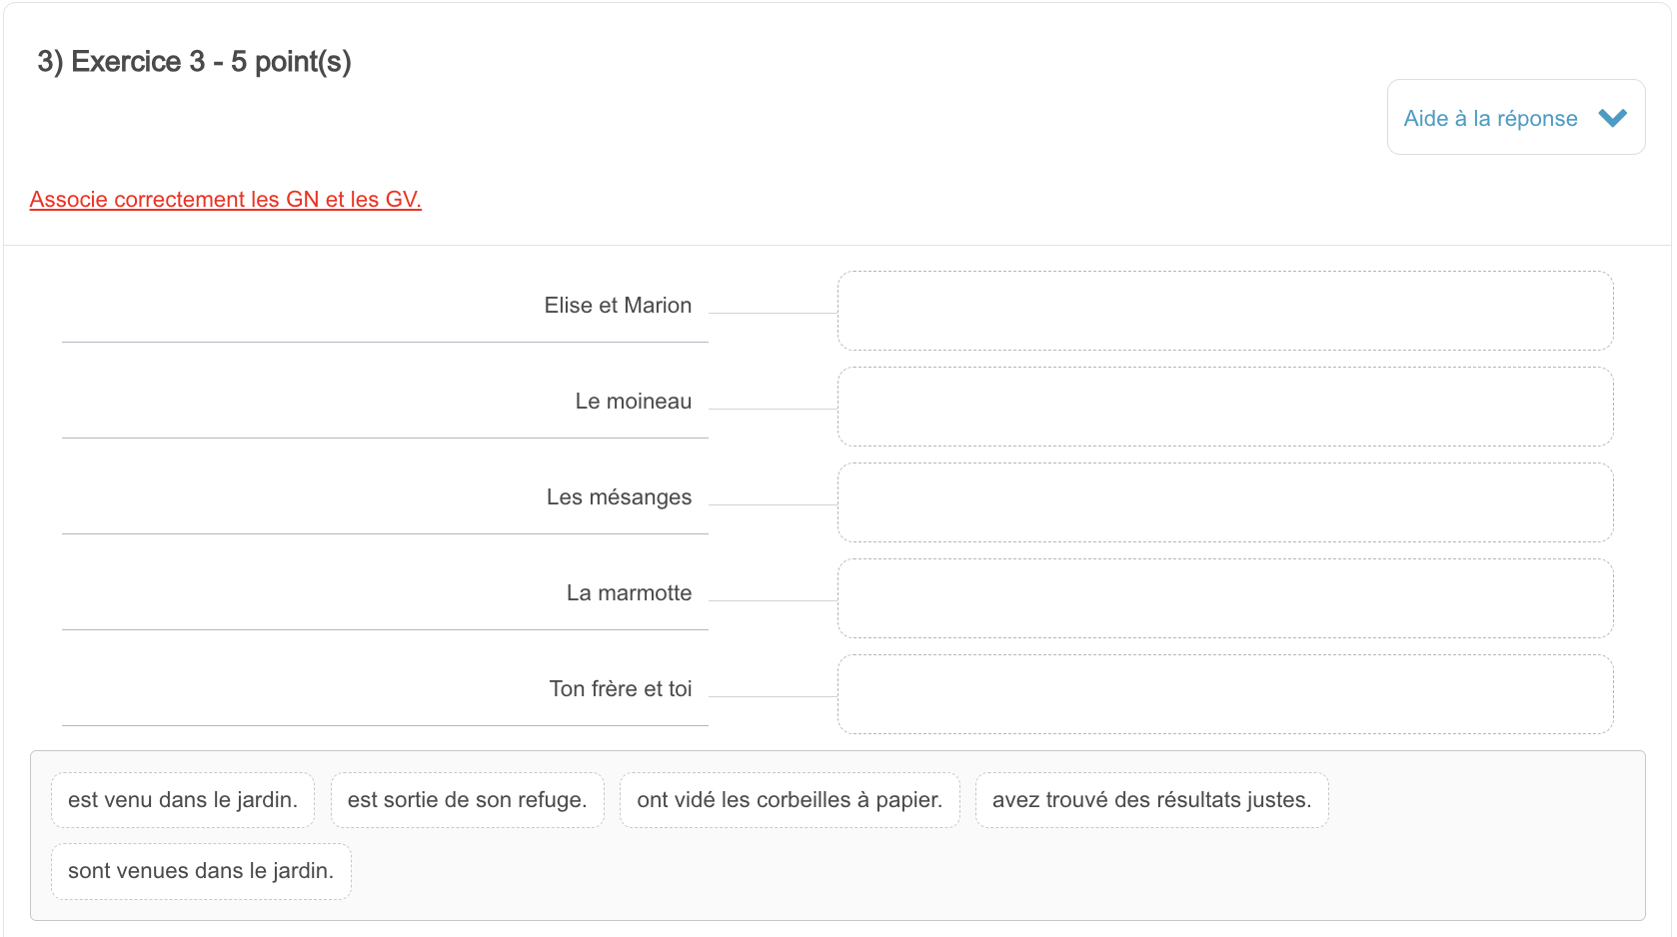Click the answer zone next to Le moineau

[x=1224, y=406]
